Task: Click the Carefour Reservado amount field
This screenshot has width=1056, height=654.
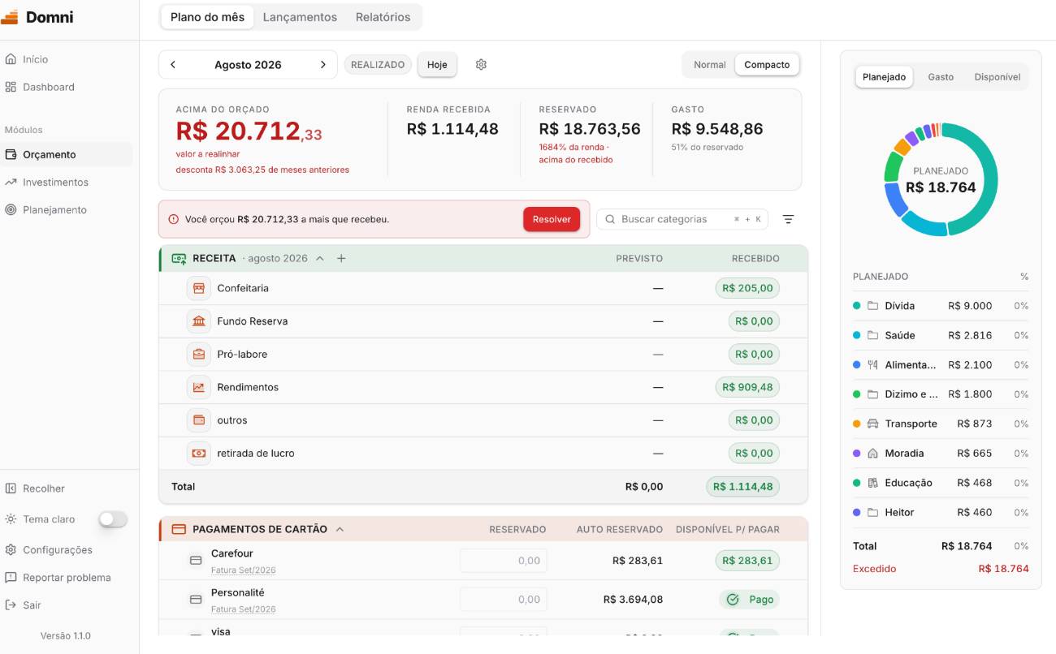Action: 504,561
